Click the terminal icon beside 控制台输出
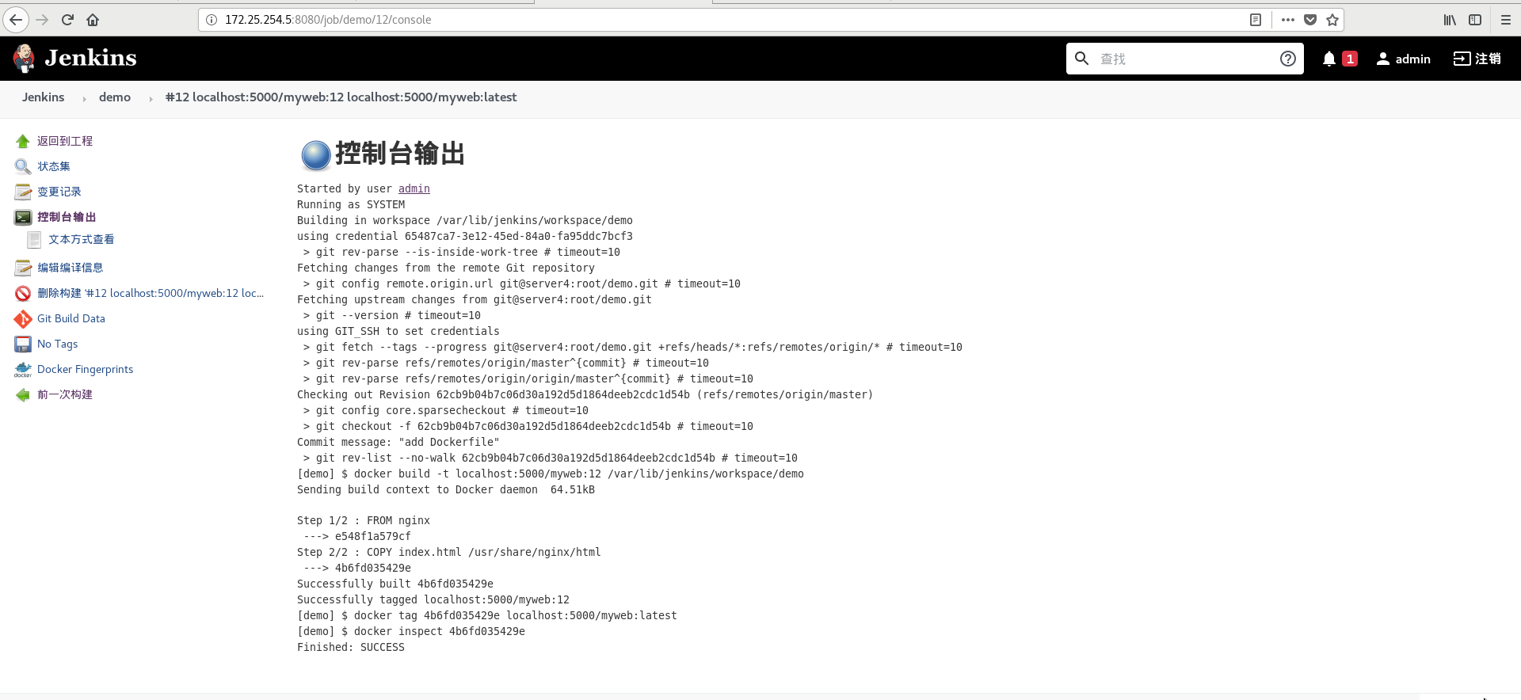 coord(23,217)
